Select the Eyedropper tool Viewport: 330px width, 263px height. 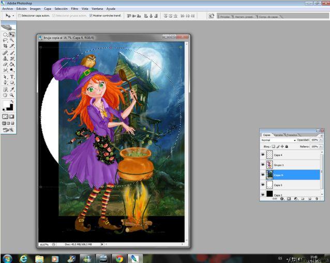pyautogui.click(x=12, y=89)
